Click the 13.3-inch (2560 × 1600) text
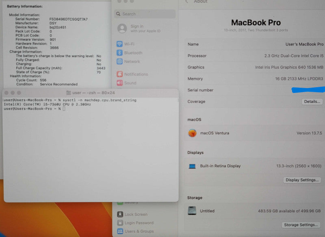This screenshot has width=325, height=237. (x=299, y=166)
